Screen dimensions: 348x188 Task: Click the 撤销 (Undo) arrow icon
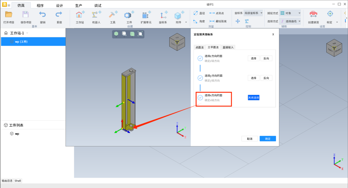43,15
